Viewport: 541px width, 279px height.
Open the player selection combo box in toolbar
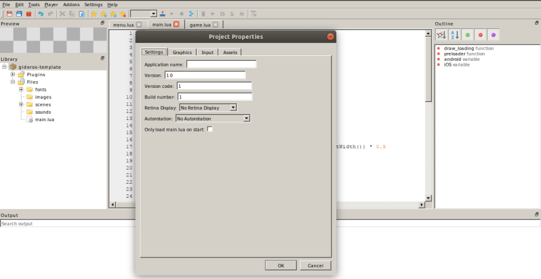click(144, 14)
